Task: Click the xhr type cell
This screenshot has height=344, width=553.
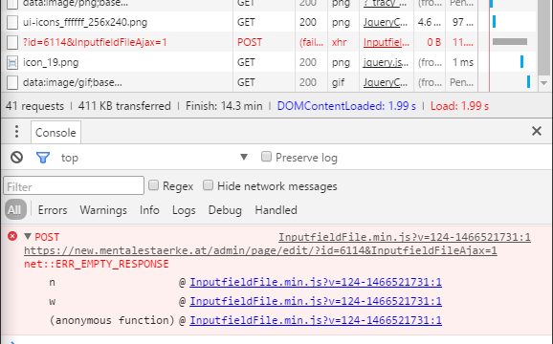Action: tap(339, 42)
